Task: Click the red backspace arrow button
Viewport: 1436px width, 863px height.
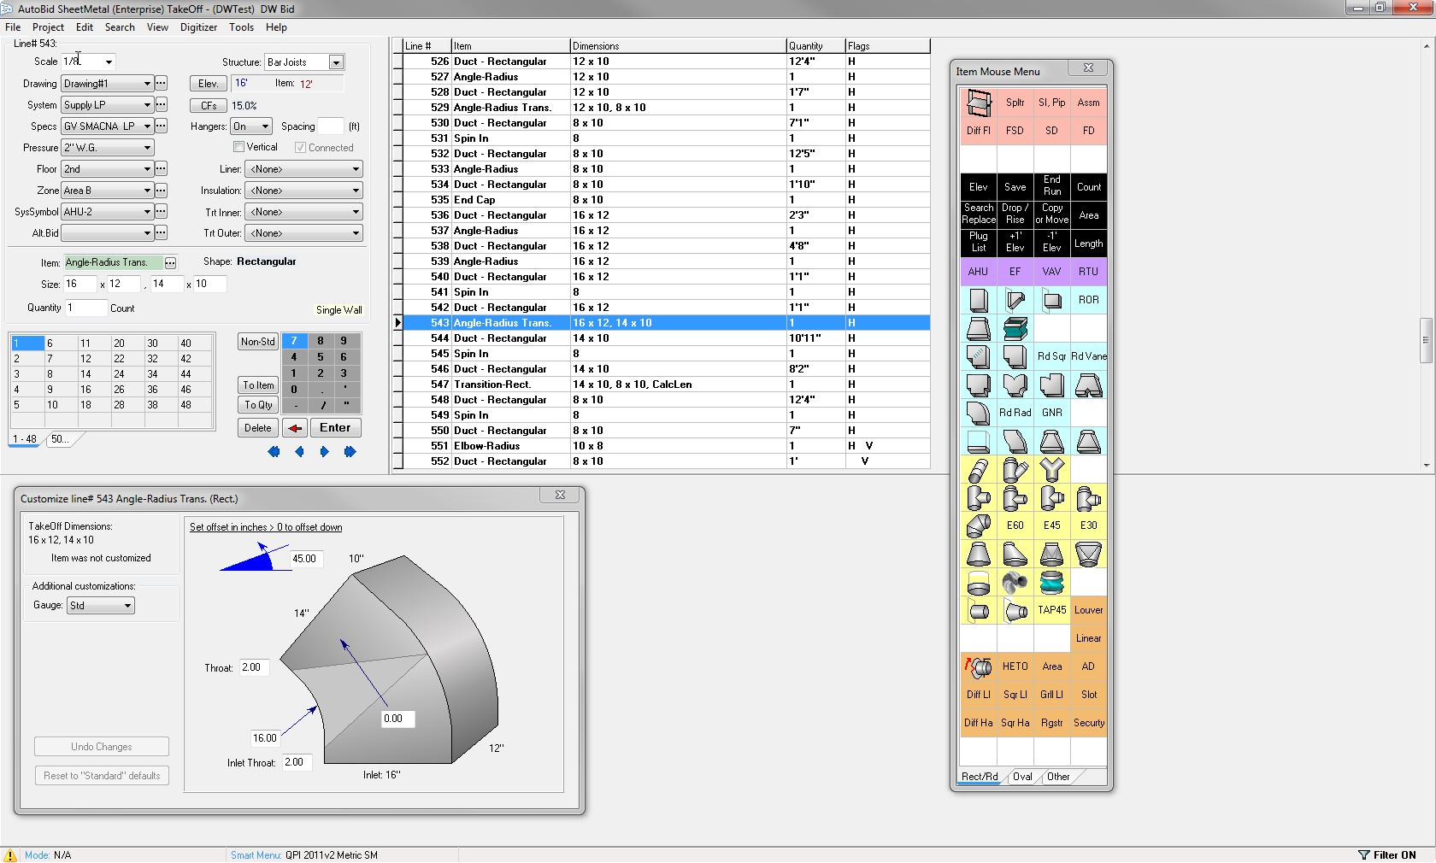Action: tap(295, 428)
